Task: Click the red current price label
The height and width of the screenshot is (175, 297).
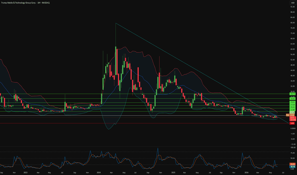Action: coord(293,119)
